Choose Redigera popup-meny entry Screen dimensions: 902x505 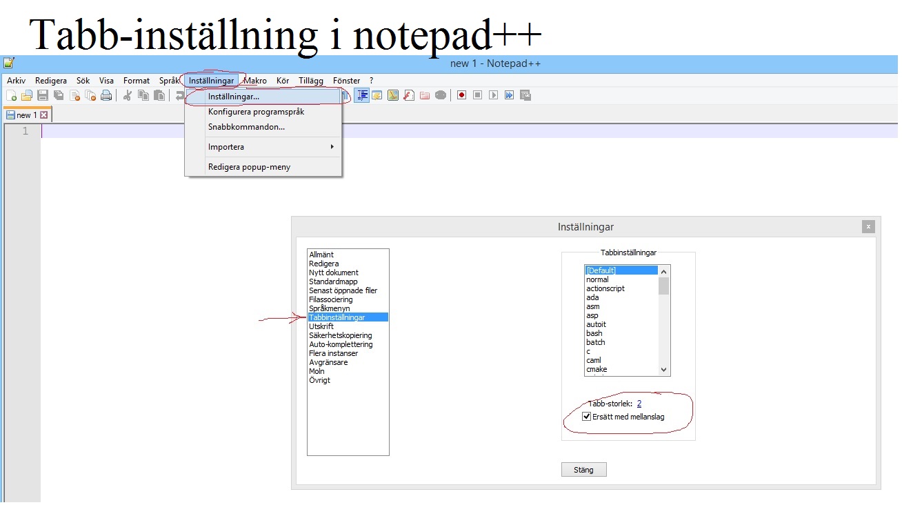pyautogui.click(x=263, y=167)
